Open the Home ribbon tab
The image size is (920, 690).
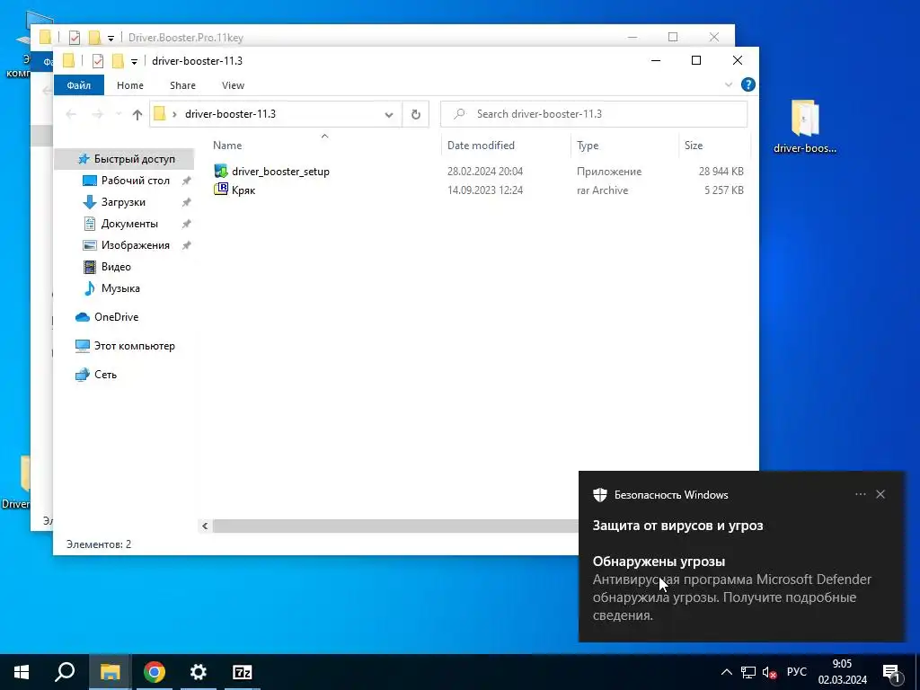pyautogui.click(x=129, y=85)
